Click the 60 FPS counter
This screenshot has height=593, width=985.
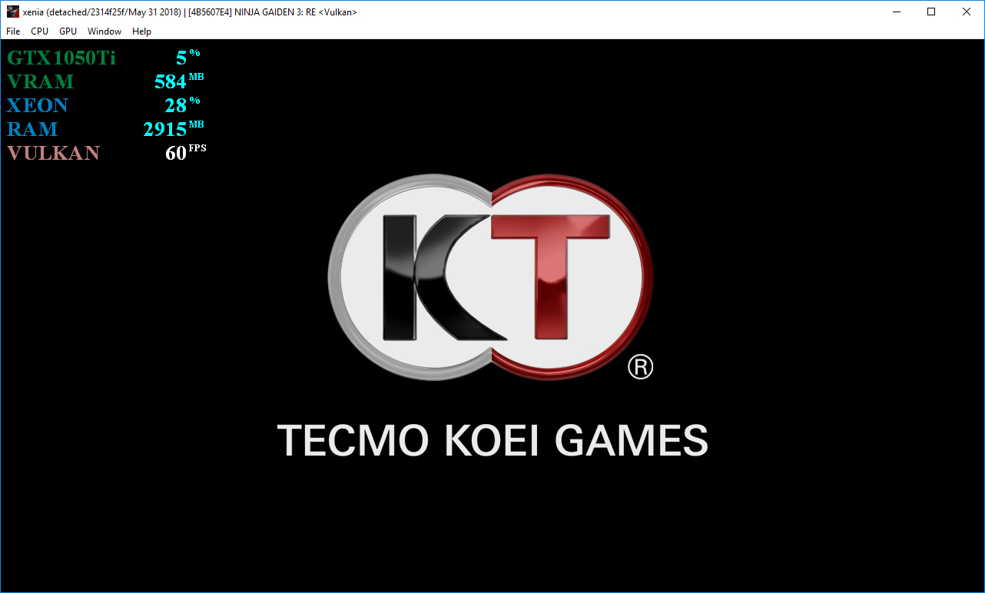pos(186,152)
